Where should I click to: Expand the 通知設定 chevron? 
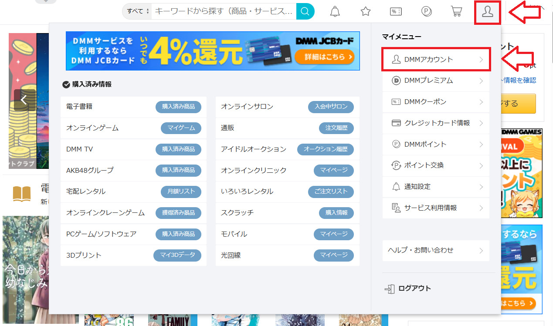pyautogui.click(x=481, y=187)
